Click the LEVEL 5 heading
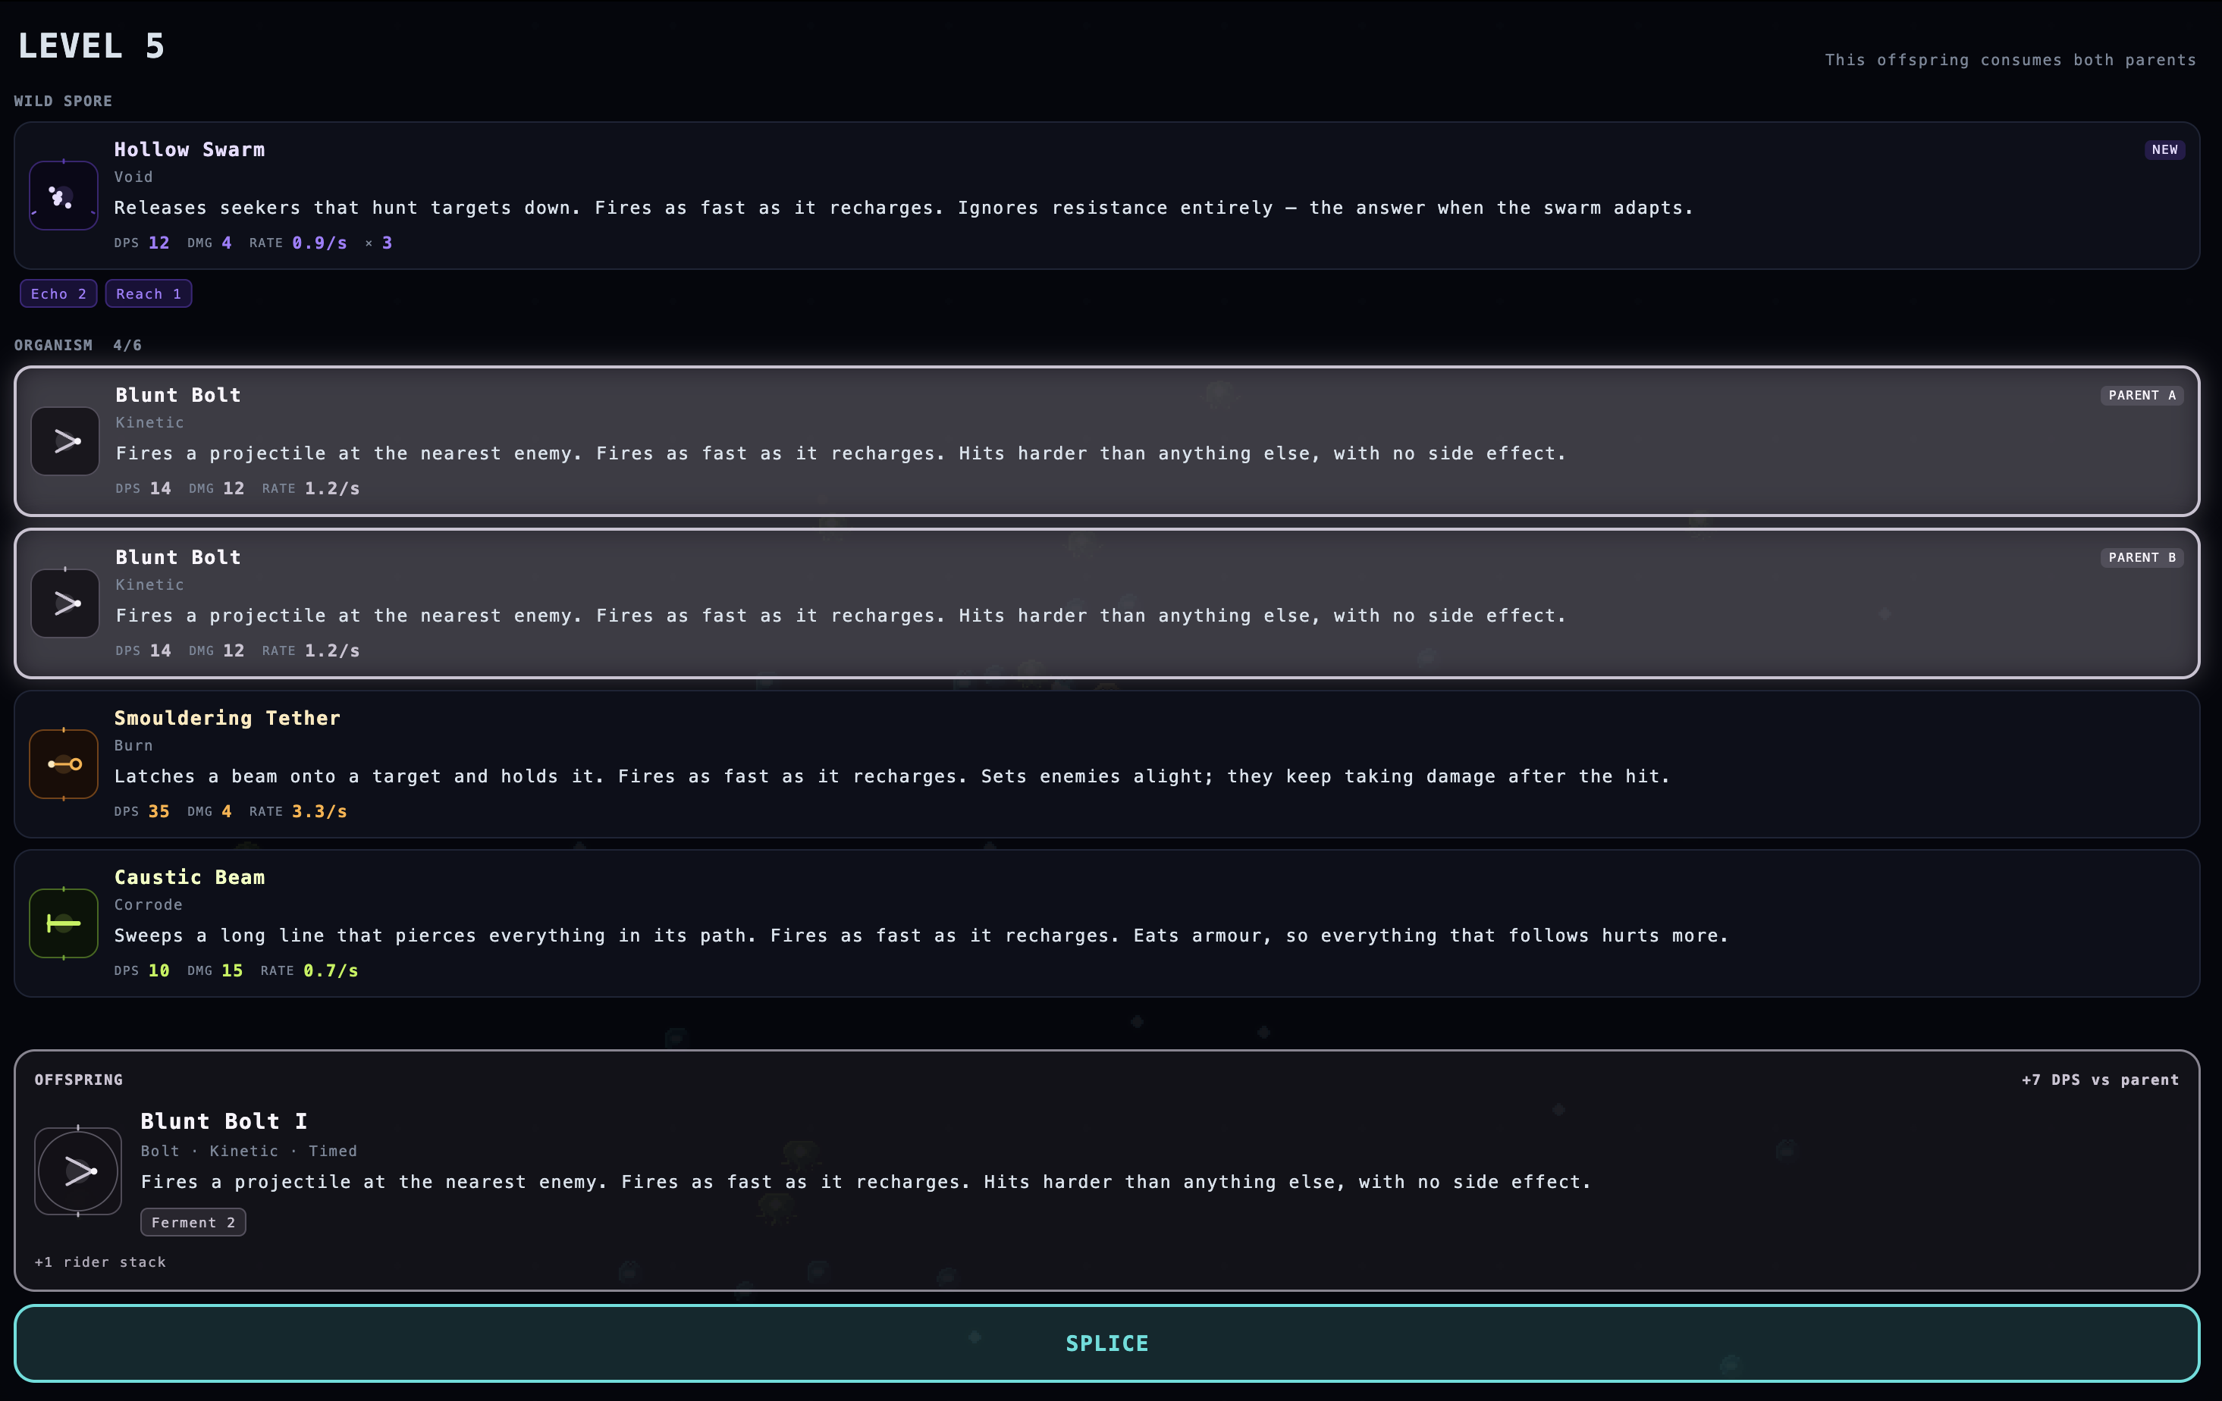 [x=91, y=46]
